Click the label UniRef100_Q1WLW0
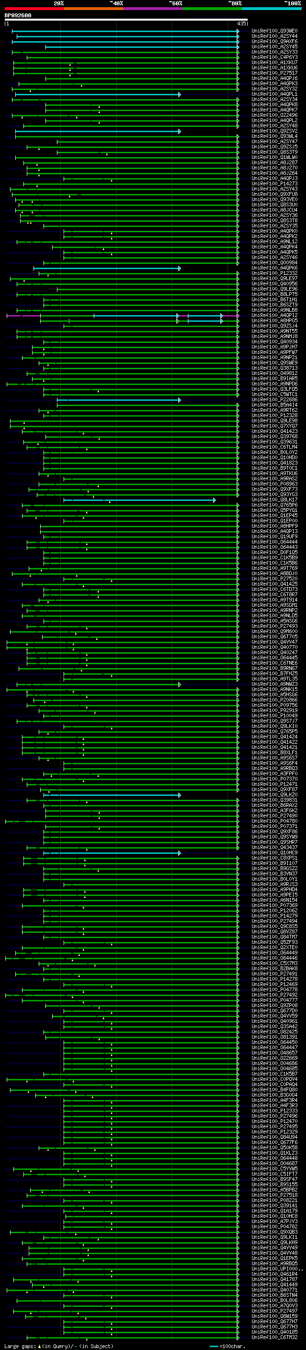 [274, 157]
